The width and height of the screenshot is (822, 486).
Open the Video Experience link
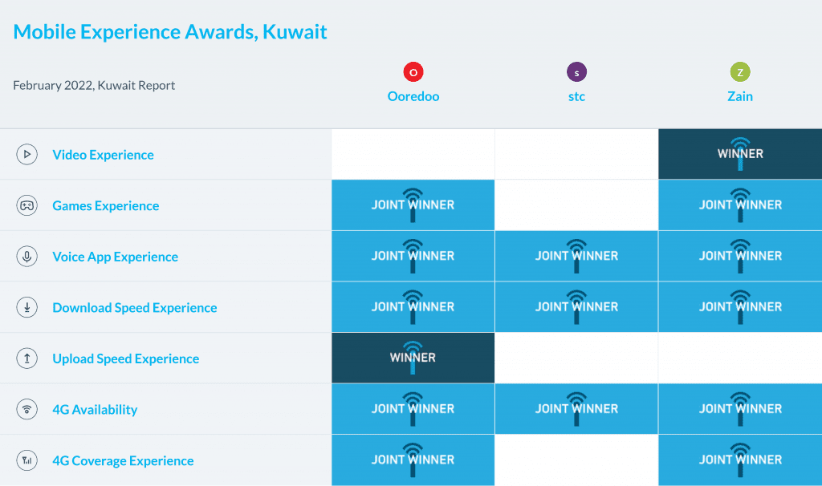coord(103,155)
